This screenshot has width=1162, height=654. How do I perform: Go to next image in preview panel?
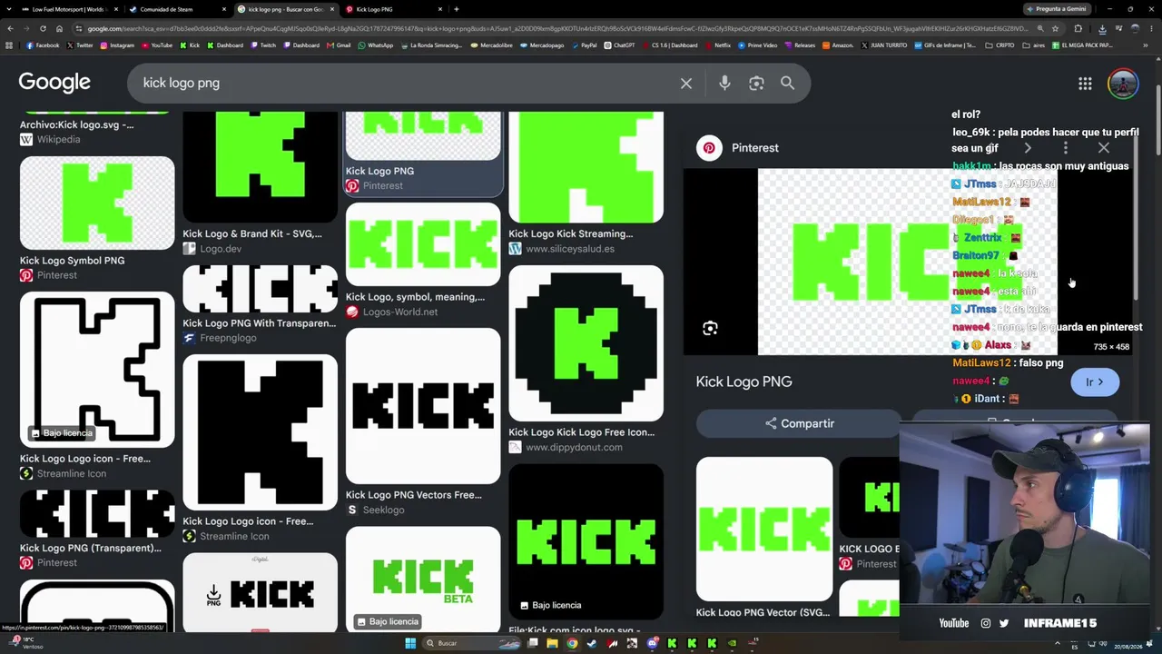(x=1027, y=148)
